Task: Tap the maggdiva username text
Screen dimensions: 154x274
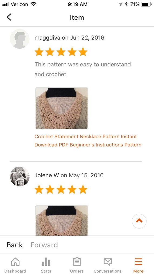Action: [47, 38]
